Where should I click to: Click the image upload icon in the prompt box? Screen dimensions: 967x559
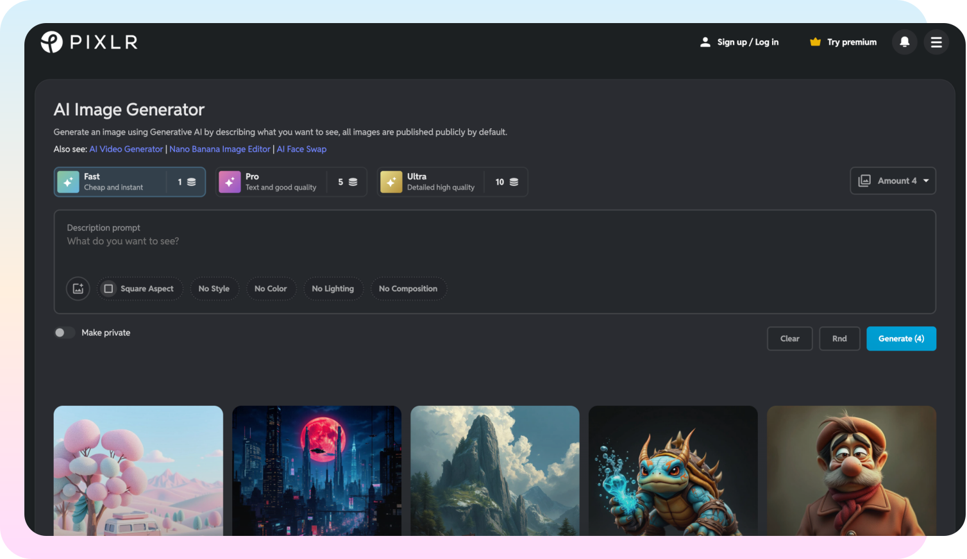click(78, 288)
